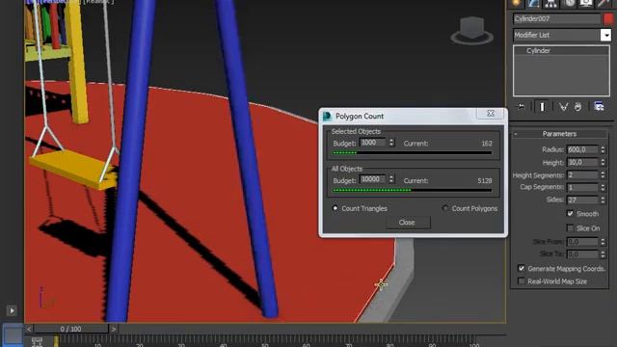Adjust the Height spinner arrows

(603, 163)
